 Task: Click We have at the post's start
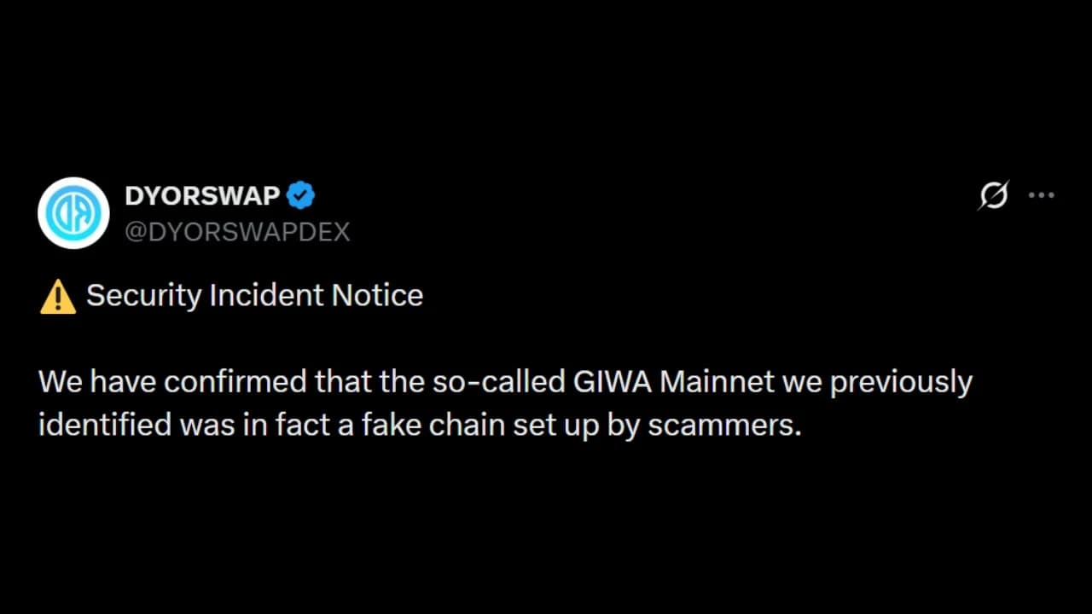[x=97, y=382]
